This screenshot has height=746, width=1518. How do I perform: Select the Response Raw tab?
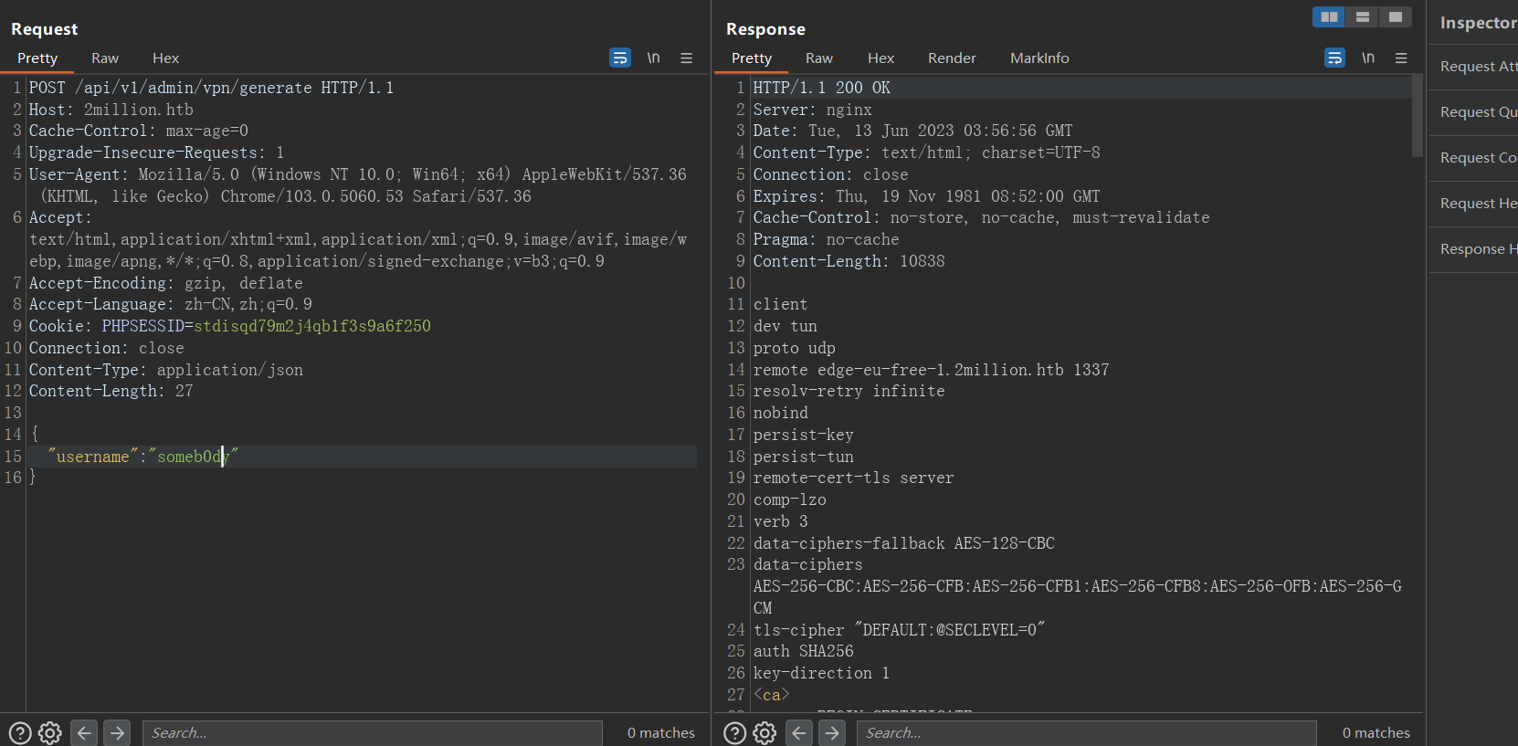pos(819,58)
